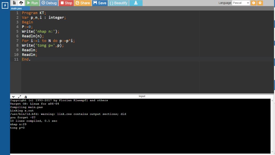Screen dimensions: 275x155
Task: Click the Write('nhap n:'); line
Action: 41,31
